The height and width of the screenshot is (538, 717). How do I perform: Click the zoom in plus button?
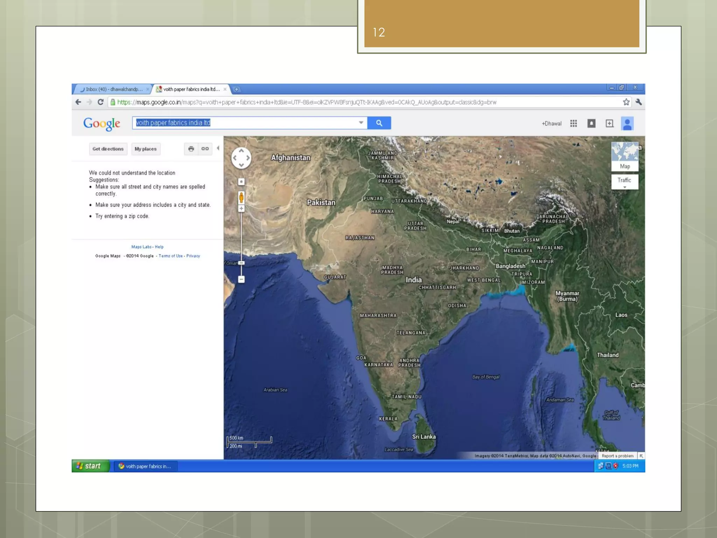[x=241, y=209]
